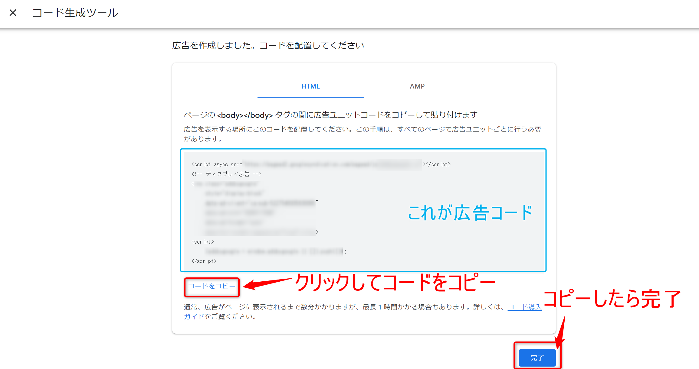Click the コード生成ツール page title

(x=75, y=13)
